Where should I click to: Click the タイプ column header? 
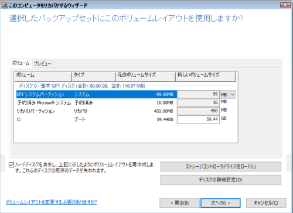[x=94, y=77]
